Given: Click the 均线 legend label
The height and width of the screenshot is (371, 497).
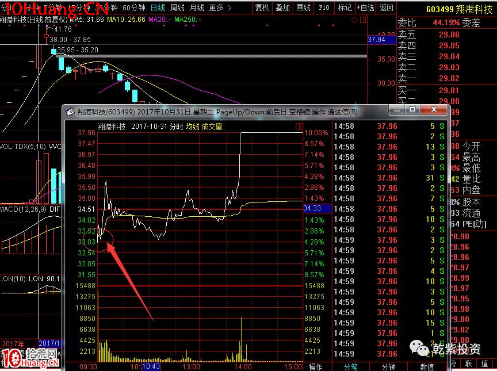Looking at the screenshot, I should click(x=192, y=127).
